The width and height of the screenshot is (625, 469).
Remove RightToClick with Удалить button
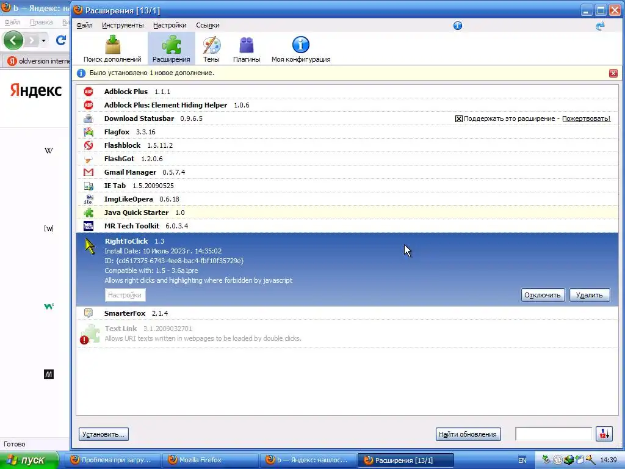pos(589,295)
